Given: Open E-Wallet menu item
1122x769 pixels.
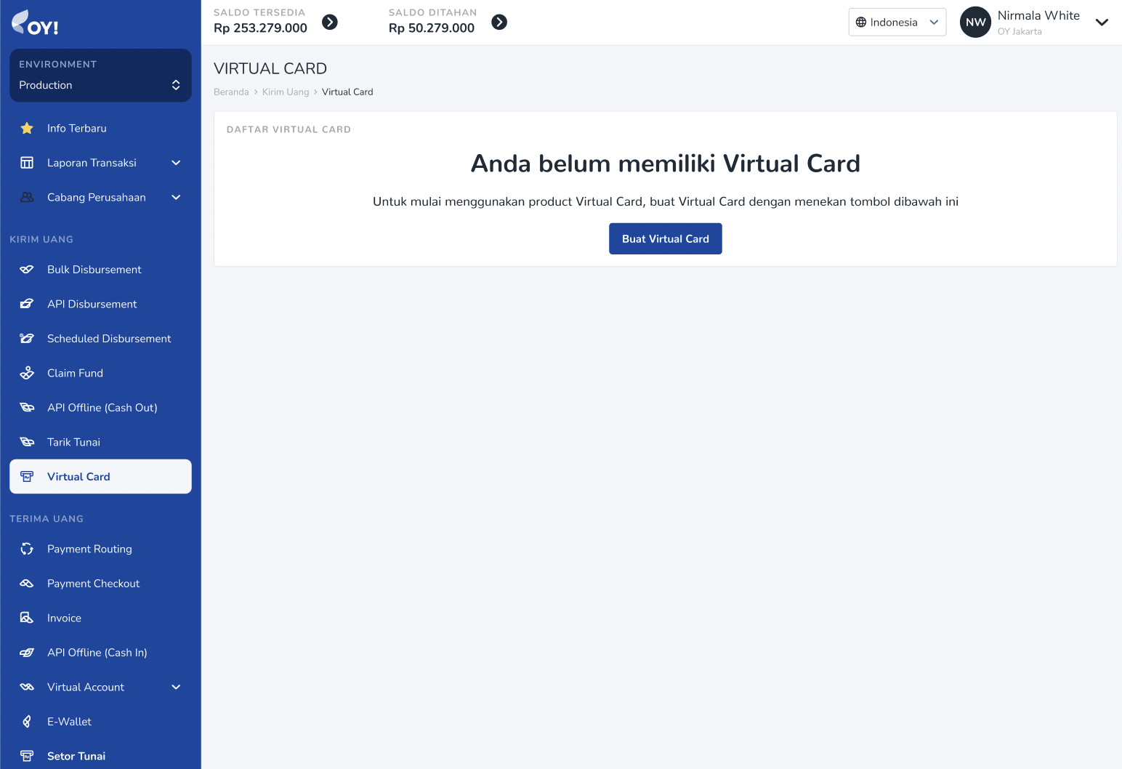Looking at the screenshot, I should click(100, 722).
